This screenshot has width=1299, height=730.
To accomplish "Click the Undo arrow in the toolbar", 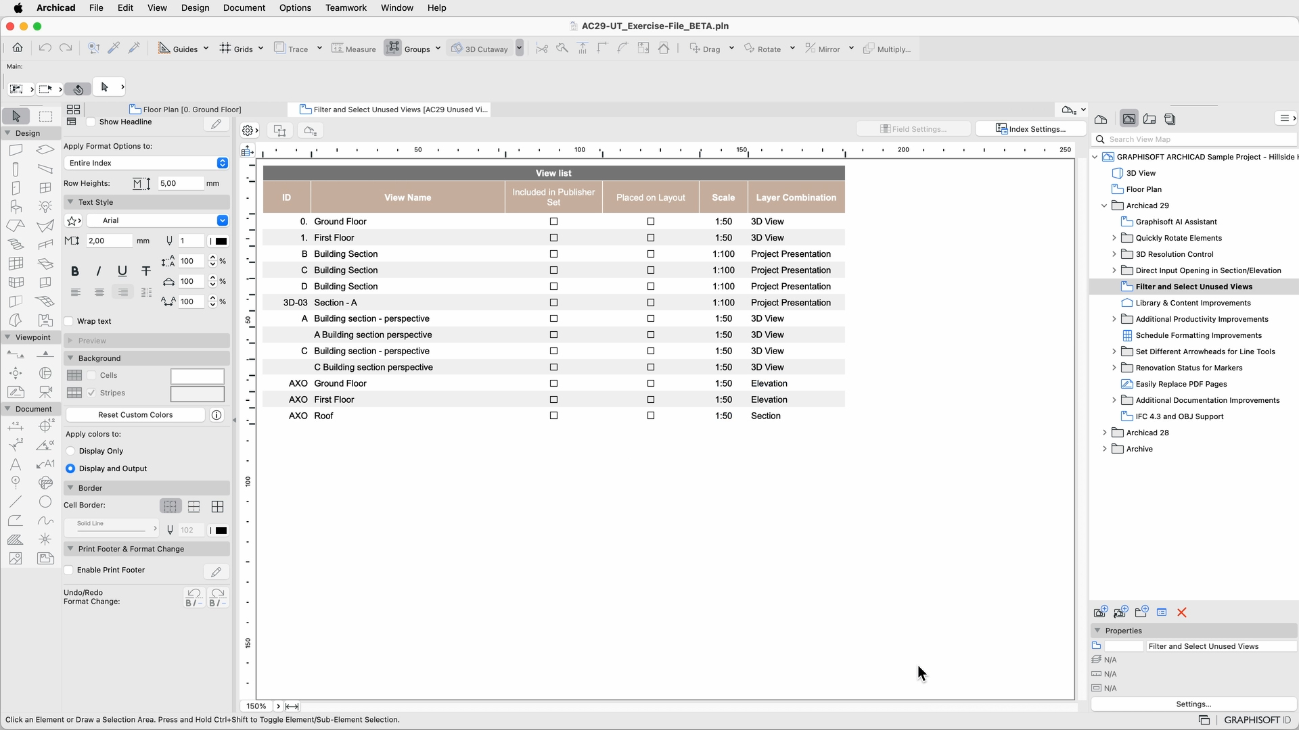I will pyautogui.click(x=45, y=48).
